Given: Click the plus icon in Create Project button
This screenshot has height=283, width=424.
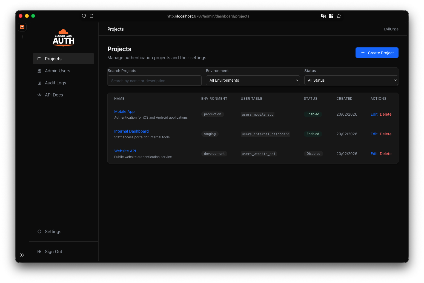Looking at the screenshot, I should point(363,53).
